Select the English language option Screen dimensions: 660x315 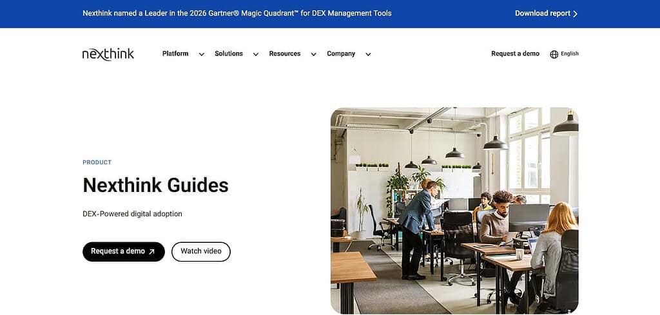[570, 54]
